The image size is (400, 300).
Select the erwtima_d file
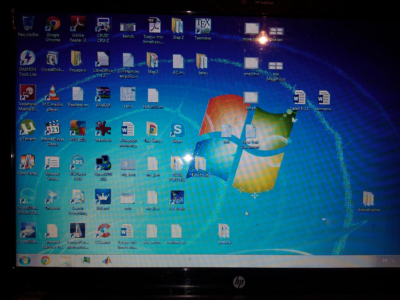[x=176, y=232]
